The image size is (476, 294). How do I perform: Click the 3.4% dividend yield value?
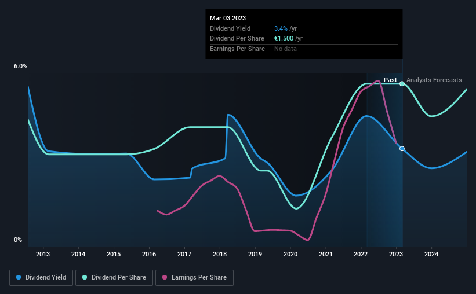(x=281, y=28)
